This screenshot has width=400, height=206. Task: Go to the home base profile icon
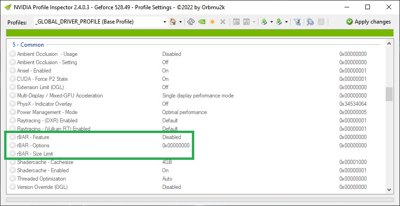point(173,22)
